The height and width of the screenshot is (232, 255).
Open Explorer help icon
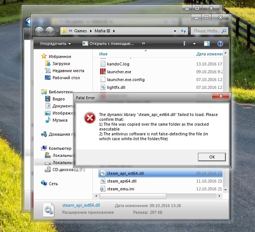point(220,43)
